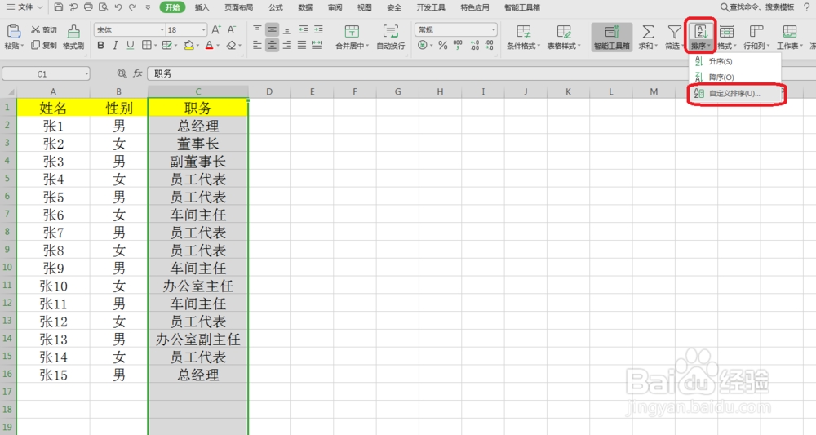Viewport: 816px width, 435px height.
Task: Increase font size with the A+ icon
Action: tap(216, 29)
